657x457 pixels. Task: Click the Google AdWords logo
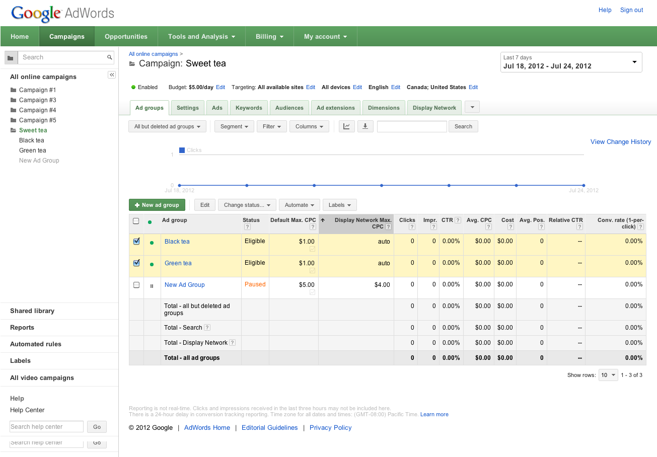click(63, 13)
